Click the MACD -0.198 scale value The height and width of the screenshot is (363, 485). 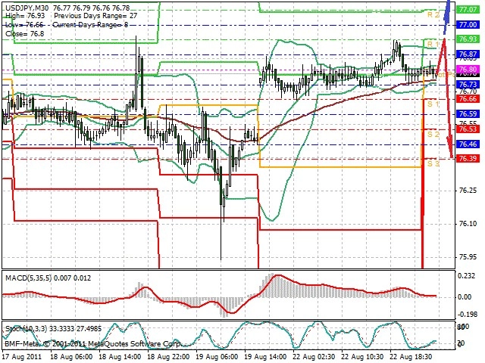click(x=466, y=315)
